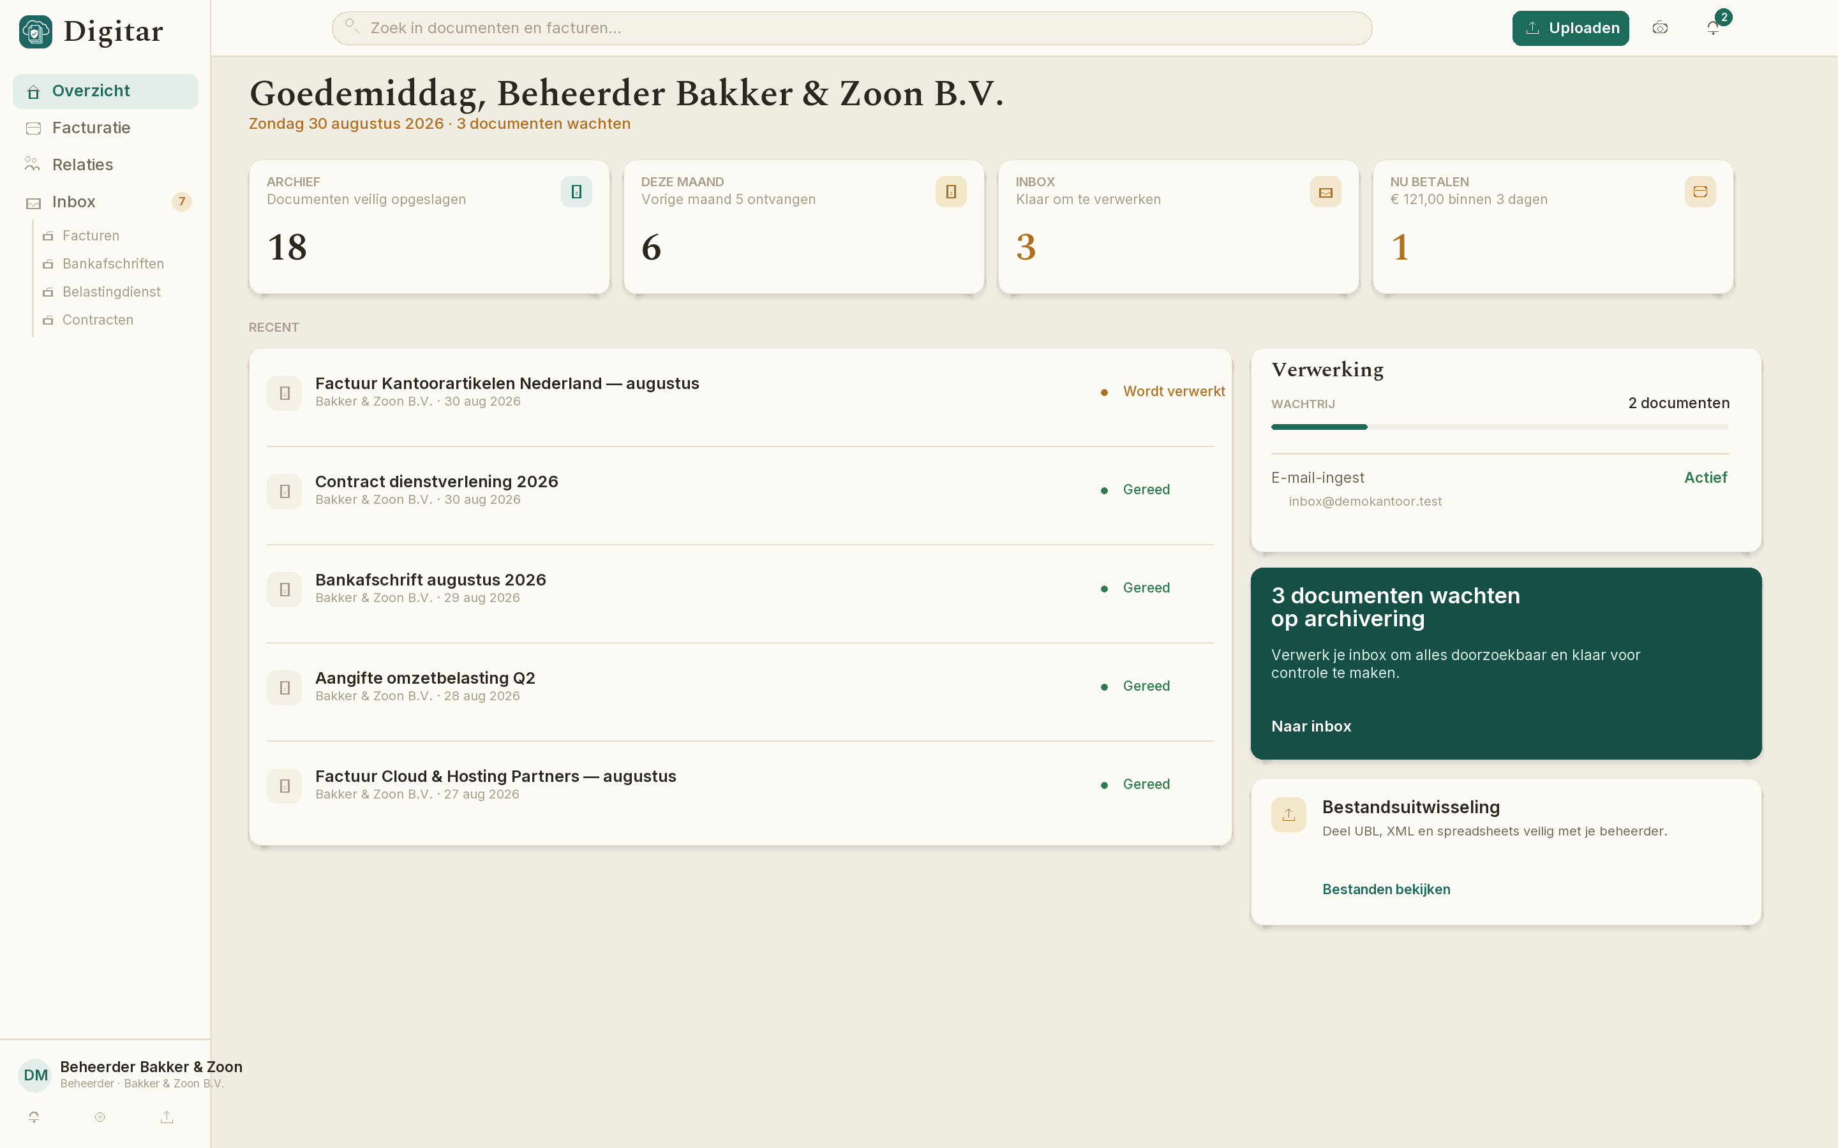The height and width of the screenshot is (1148, 1838).
Task: Focus the document and invoice search field
Action: pos(852,28)
